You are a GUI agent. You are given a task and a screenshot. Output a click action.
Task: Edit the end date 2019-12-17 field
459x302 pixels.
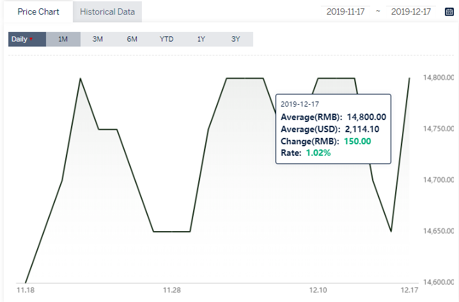[x=411, y=11]
